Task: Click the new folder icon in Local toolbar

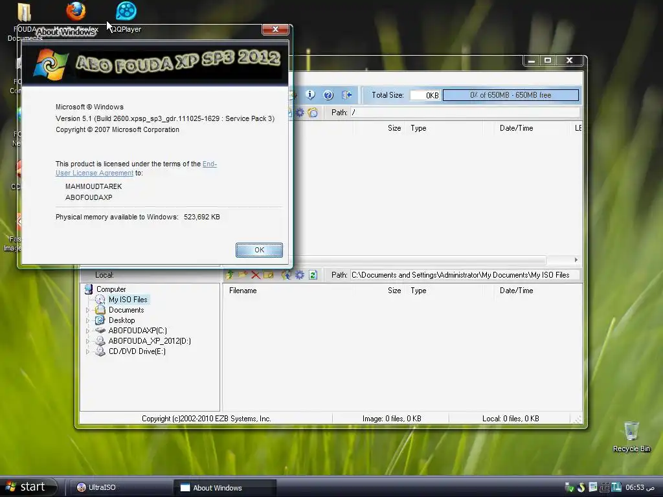Action: click(243, 275)
